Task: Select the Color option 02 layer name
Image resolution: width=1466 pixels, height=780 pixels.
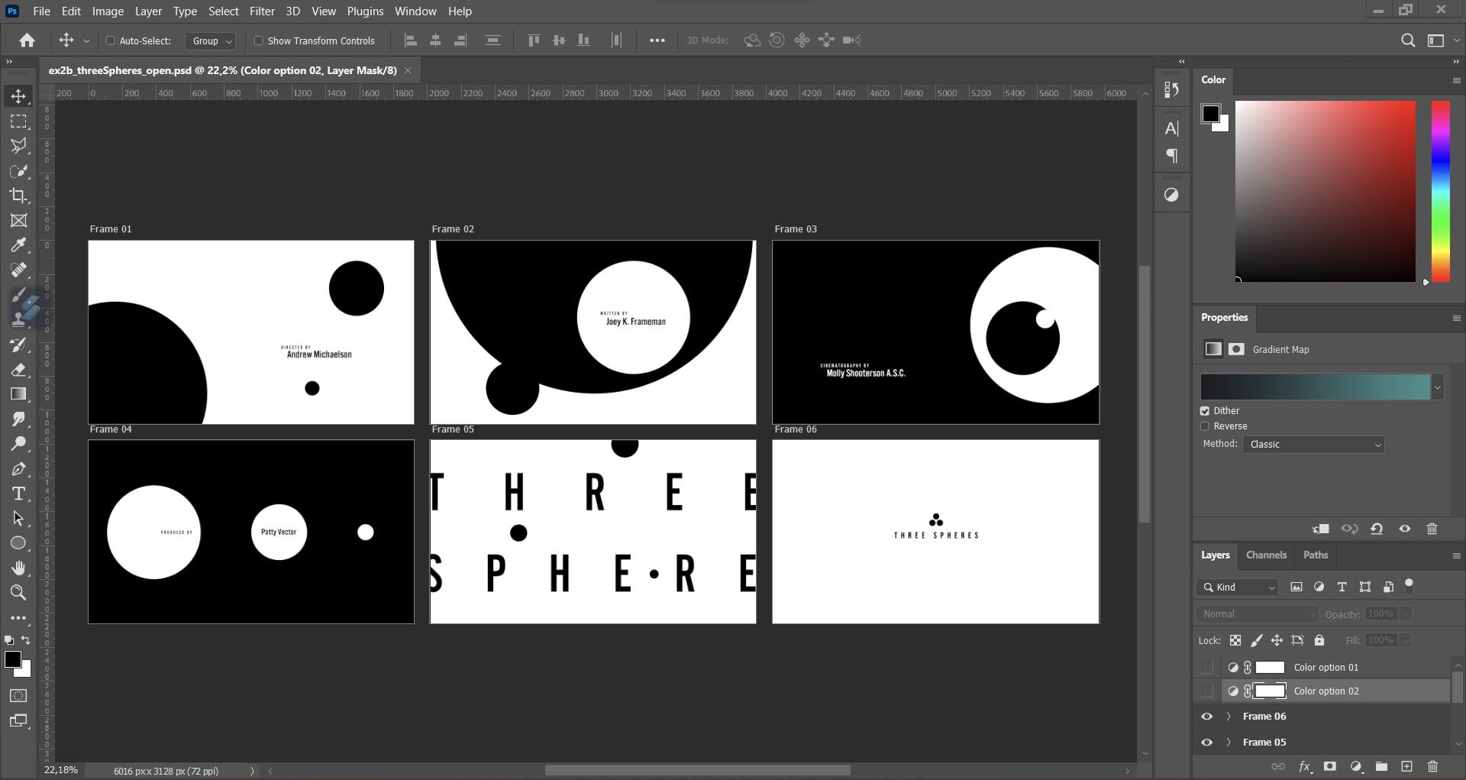Action: (x=1326, y=691)
